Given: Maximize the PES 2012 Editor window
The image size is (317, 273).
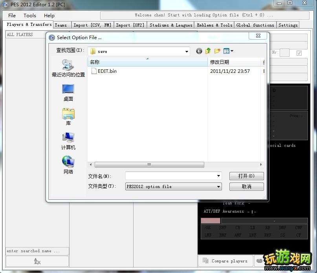Looking at the screenshot, I should (x=290, y=3).
